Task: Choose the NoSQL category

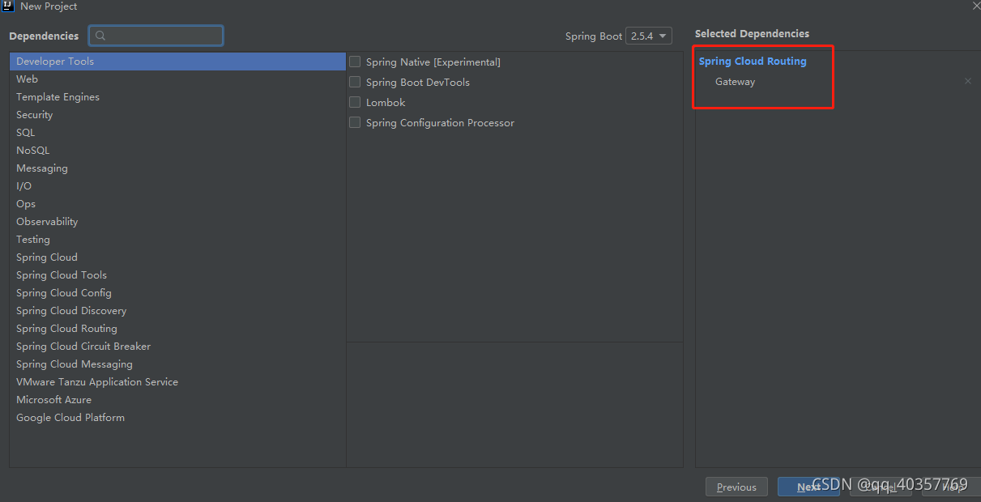Action: [x=177, y=151]
